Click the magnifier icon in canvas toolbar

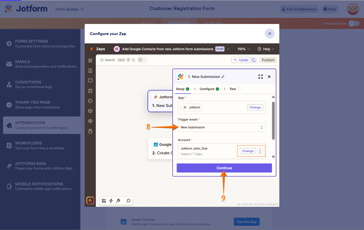tap(128, 201)
